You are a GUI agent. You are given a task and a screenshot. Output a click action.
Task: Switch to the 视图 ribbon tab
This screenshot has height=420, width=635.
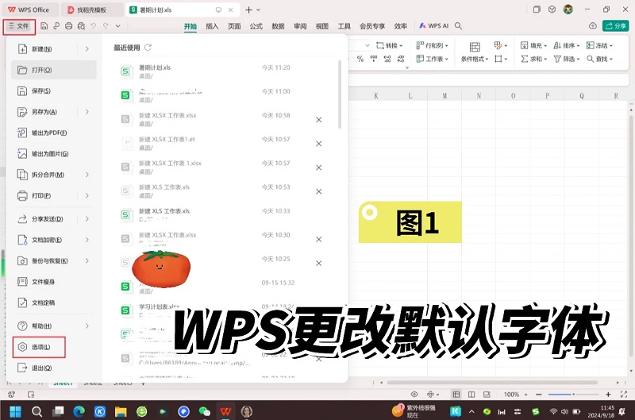coord(322,26)
